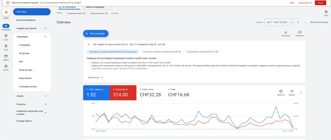Image resolution: width=331 pixels, height=140 pixels.
Task: Click the CHF16.6K cost value
Action: [179, 95]
